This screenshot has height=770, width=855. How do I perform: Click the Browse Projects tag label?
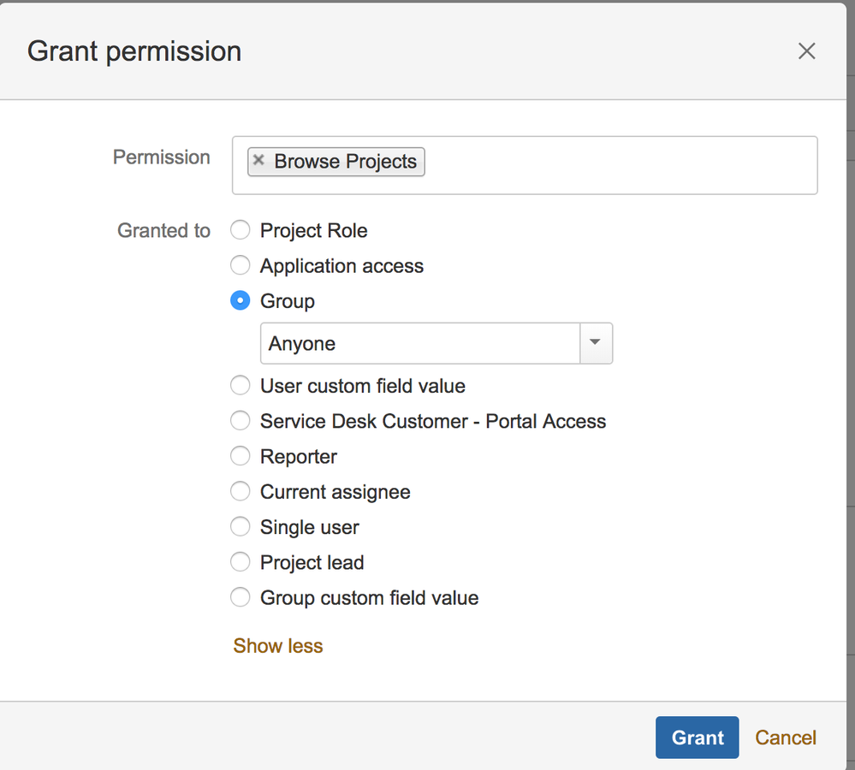pos(345,162)
